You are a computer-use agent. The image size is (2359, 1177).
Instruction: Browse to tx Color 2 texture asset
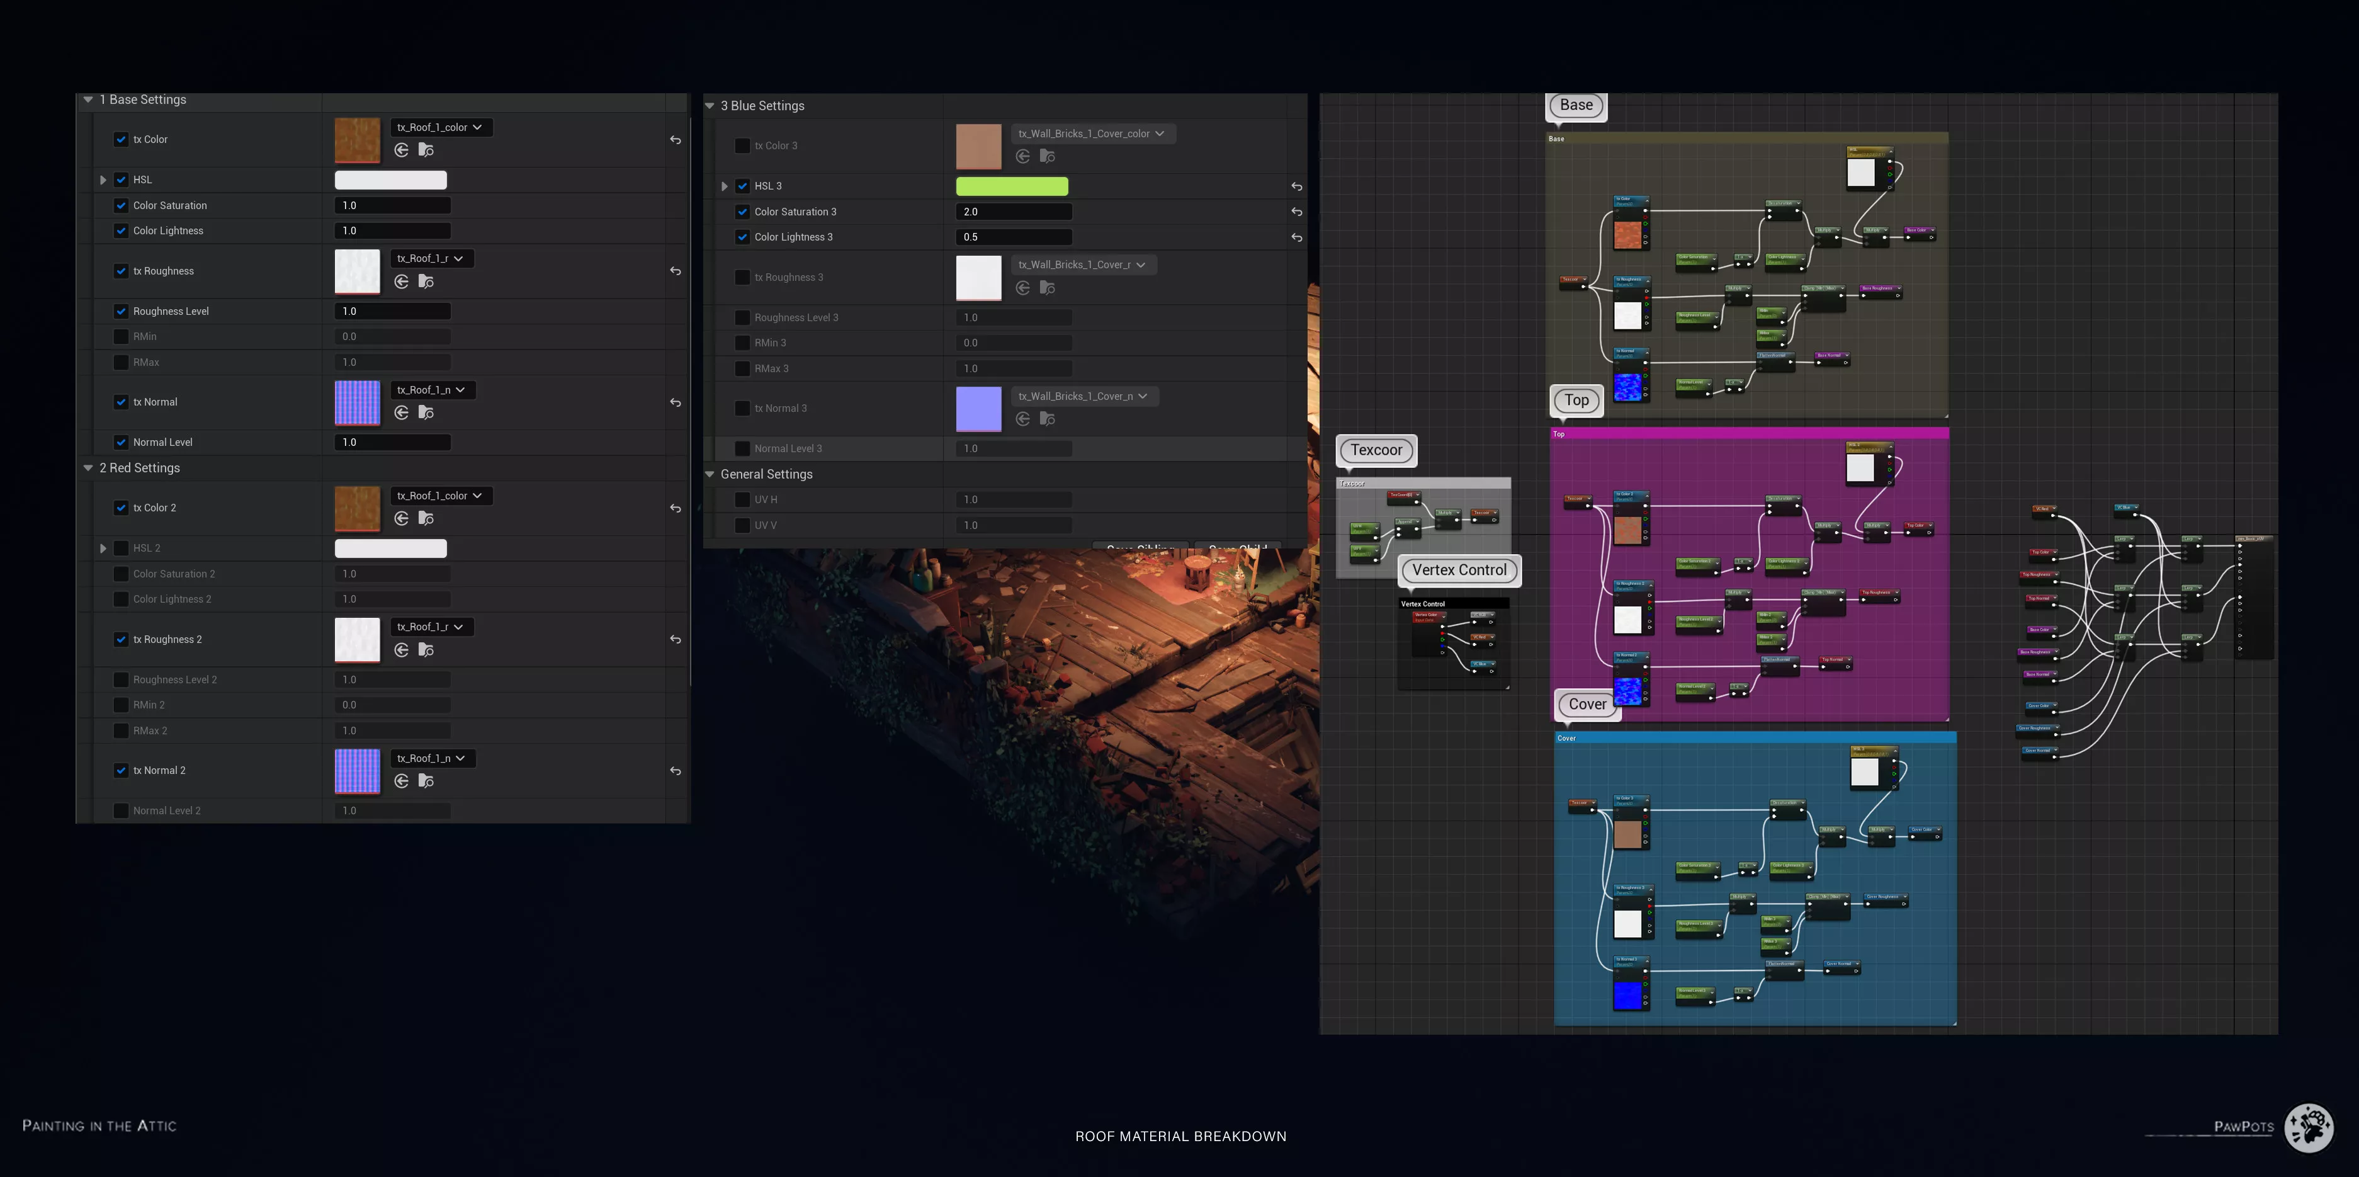point(426,518)
